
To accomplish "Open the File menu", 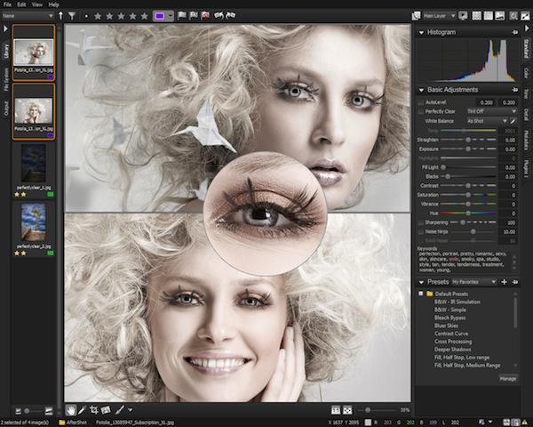I will point(7,4).
